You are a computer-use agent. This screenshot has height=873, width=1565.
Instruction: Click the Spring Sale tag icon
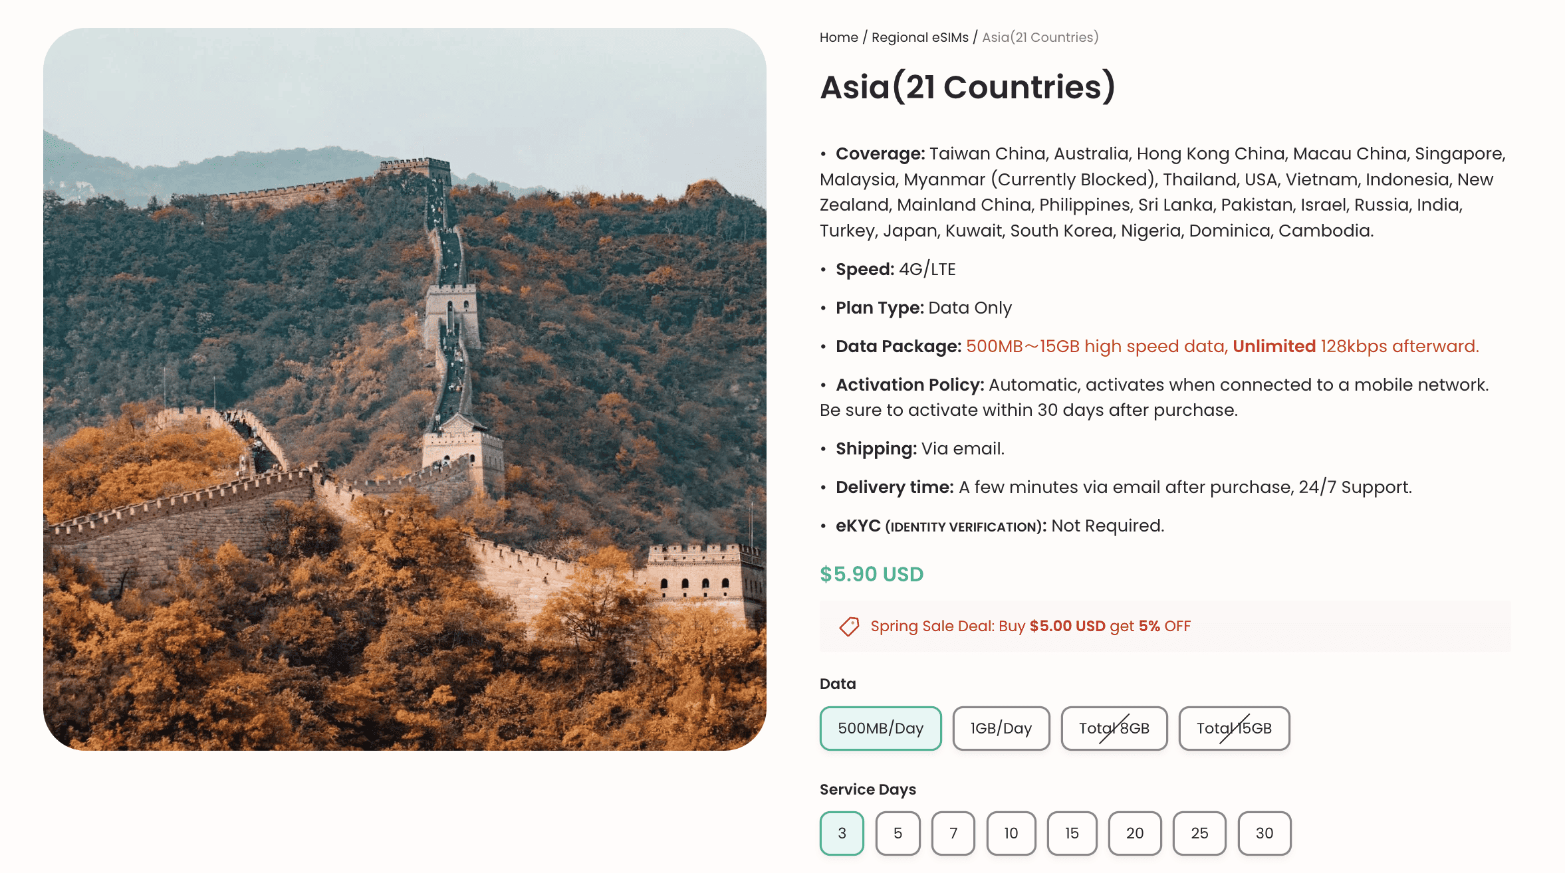pos(848,625)
